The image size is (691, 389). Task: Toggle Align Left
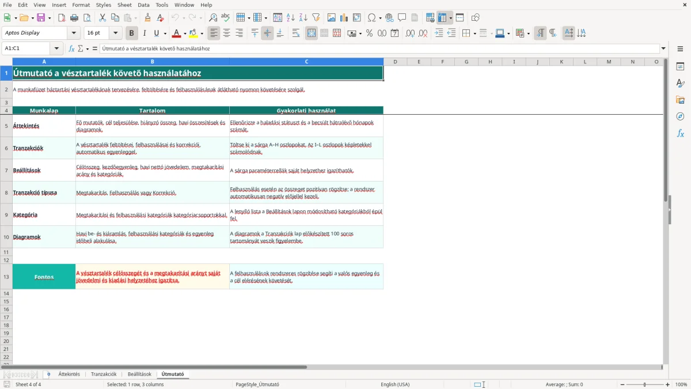(214, 33)
